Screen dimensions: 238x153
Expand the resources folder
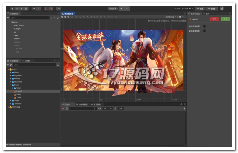click(11, 82)
